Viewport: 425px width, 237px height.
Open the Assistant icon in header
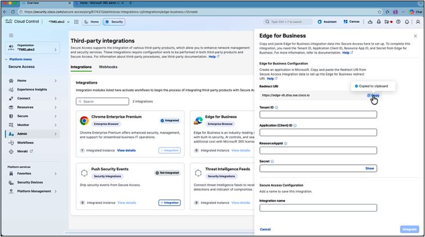click(x=327, y=21)
